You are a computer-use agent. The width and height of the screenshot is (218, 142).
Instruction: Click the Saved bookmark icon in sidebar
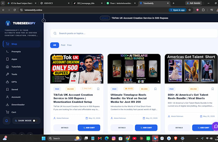pyautogui.click(x=7, y=89)
